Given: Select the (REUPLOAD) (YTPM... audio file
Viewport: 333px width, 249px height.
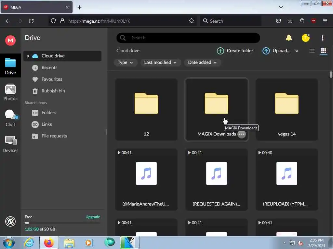Looking at the screenshot, I should coord(287,180).
